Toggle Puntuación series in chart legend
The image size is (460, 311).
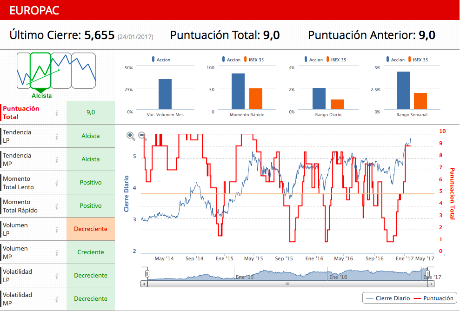point(433,298)
